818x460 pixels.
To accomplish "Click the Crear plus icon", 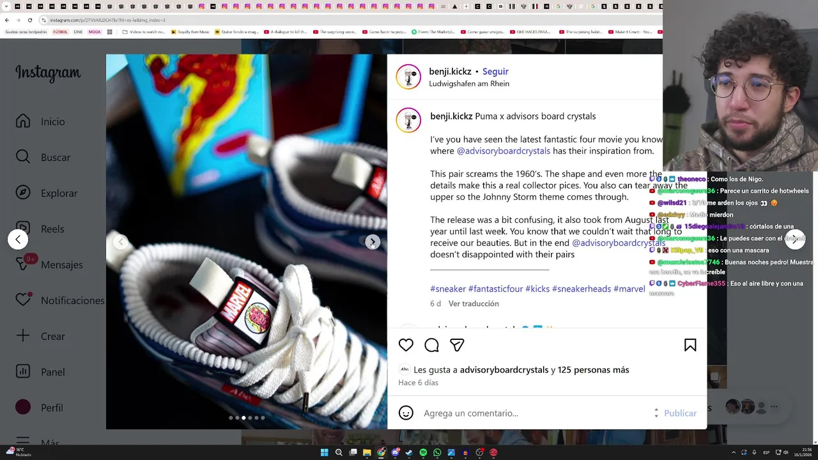I will [23, 335].
